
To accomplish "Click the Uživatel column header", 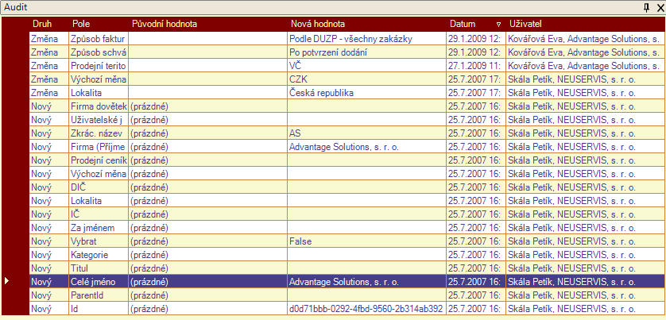I will (584, 24).
